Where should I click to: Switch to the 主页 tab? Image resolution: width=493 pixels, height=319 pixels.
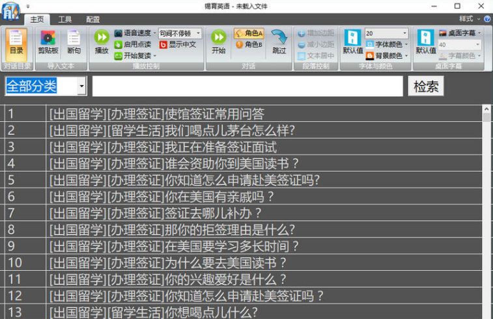tap(37, 20)
